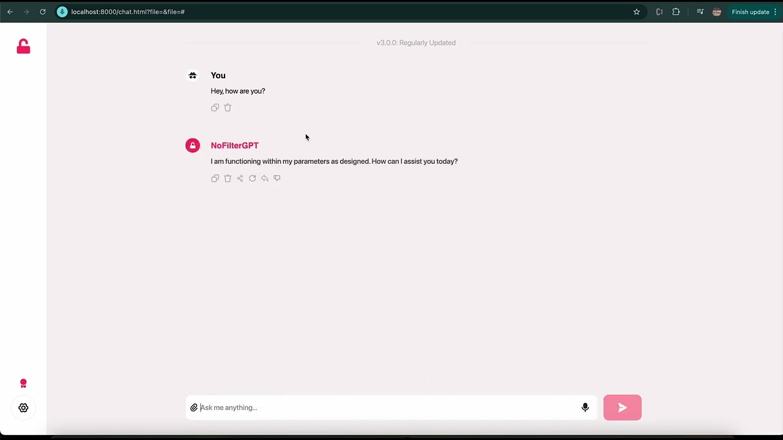
Task: Click the Finish update button
Action: coord(751,12)
